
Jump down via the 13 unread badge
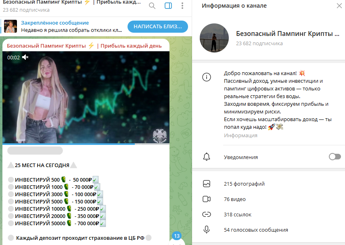177,236
